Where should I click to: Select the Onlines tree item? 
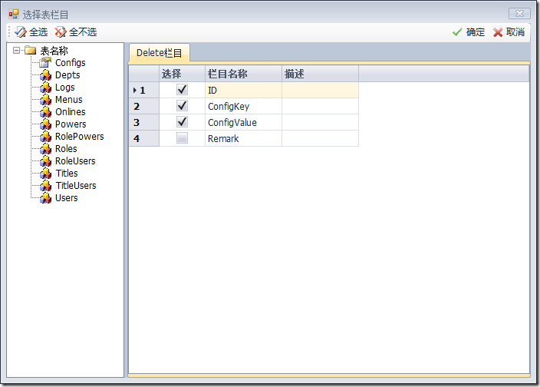coord(71,112)
